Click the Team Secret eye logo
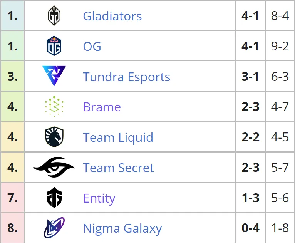The height and width of the screenshot is (243, 295). pos(54,167)
